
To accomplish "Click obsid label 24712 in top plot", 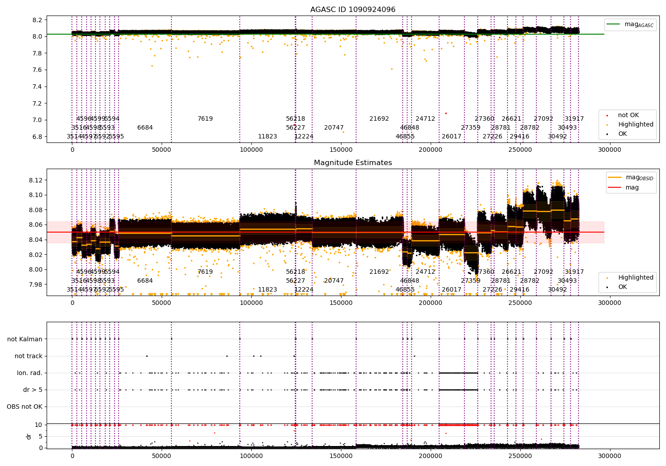I will [x=425, y=119].
